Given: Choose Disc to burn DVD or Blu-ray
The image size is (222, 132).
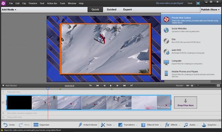Looking at the screenshot, I should pos(191,41).
